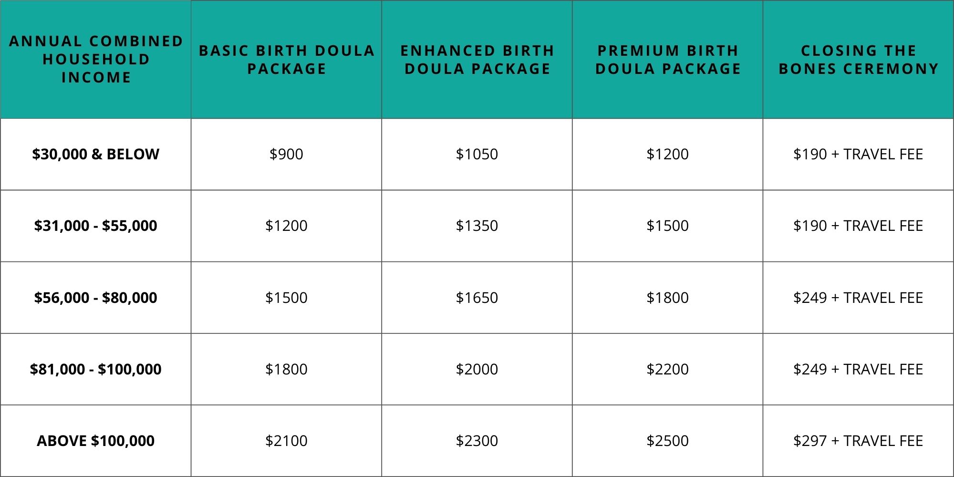The image size is (954, 477).
Task: Select the $2200 premium package price
Action: tap(668, 369)
